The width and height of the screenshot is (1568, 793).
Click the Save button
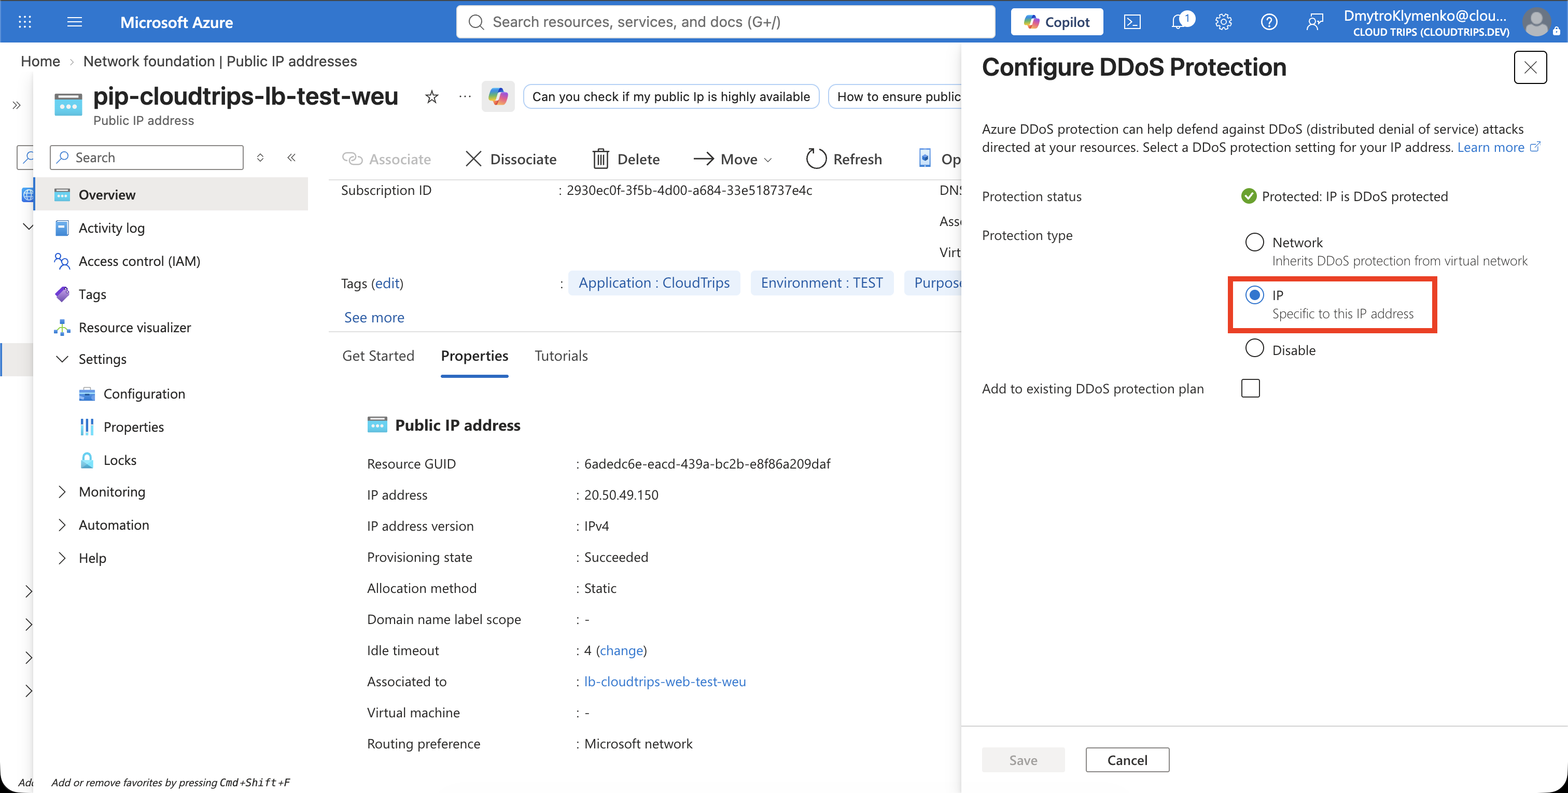[x=1023, y=759]
